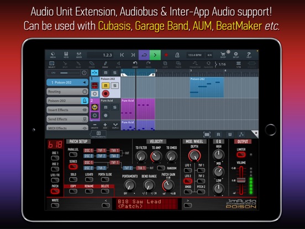Image resolution: width=305 pixels, height=229 pixels.
Task: Toggle the metronome icon
Action: tap(177, 55)
